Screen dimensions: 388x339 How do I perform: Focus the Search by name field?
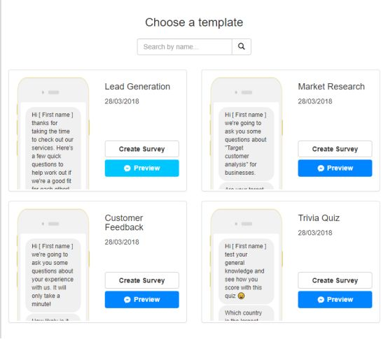185,47
